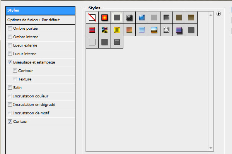Open Incrustation couleur settings label
Viewport: 232px width, 154px height.
pos(31,96)
